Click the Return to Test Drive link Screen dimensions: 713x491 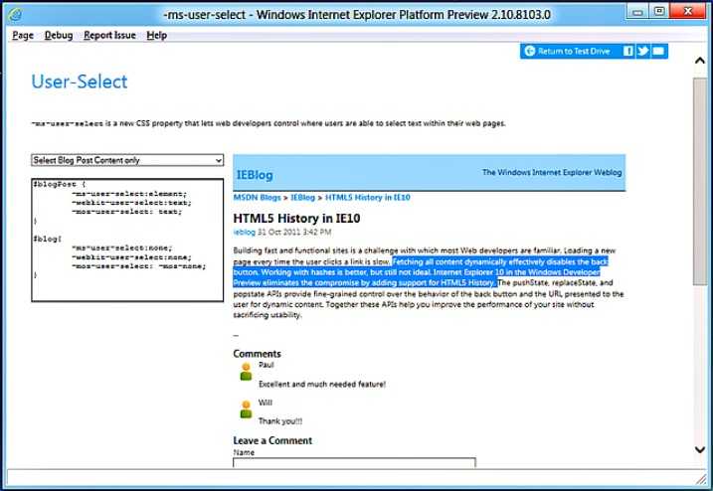[574, 51]
